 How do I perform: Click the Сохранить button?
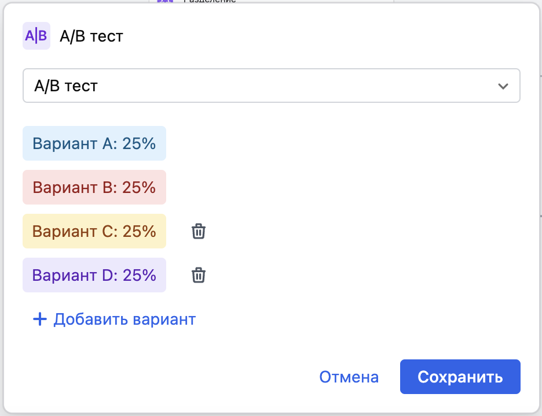click(x=460, y=376)
